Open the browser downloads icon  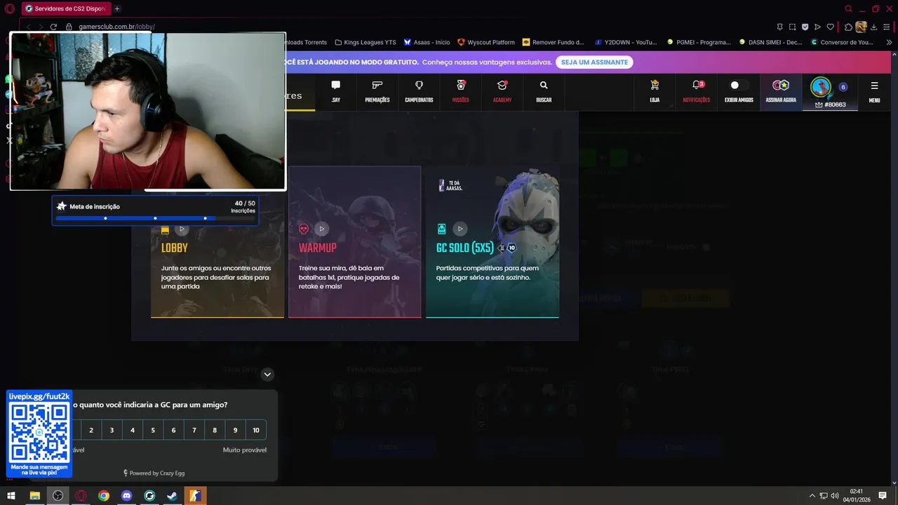point(874,27)
